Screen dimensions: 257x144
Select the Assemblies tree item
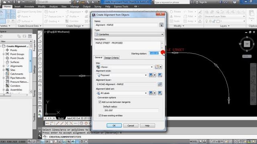tap(16, 90)
